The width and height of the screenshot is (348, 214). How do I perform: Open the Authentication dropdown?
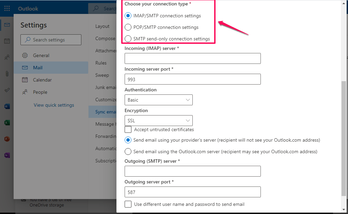click(158, 100)
